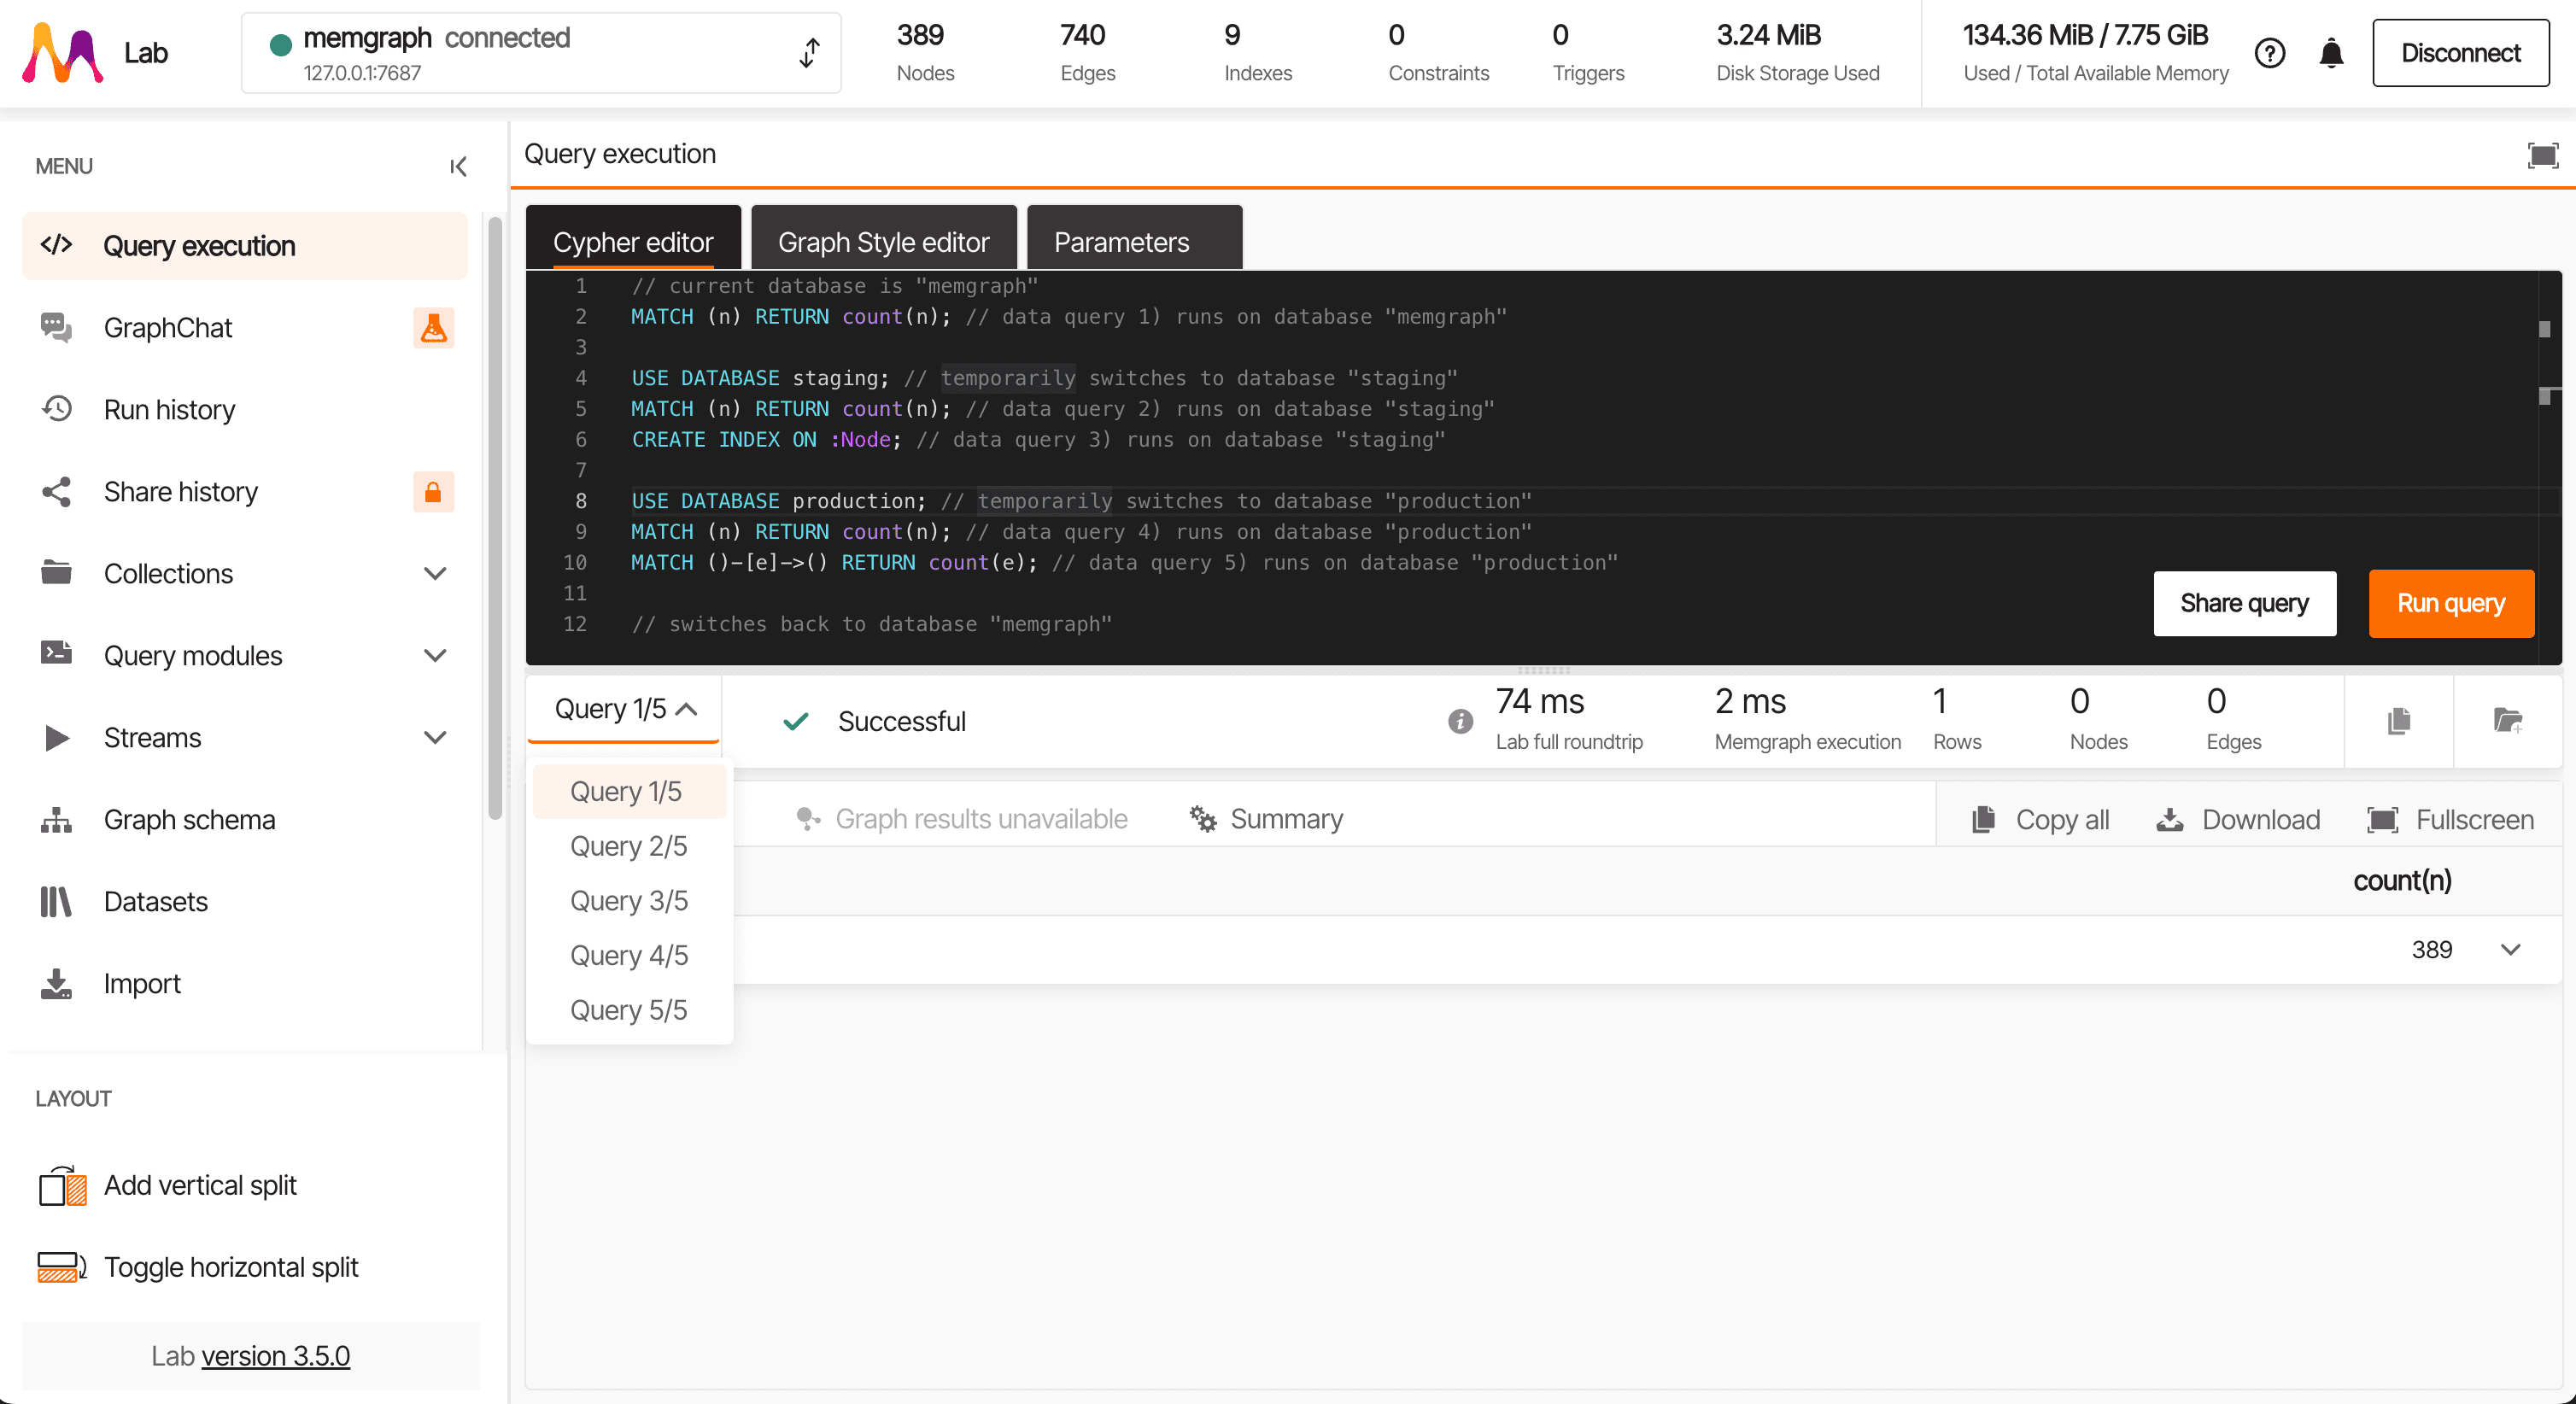Image resolution: width=2576 pixels, height=1404 pixels.
Task: Add vertical split layout
Action: 167,1185
